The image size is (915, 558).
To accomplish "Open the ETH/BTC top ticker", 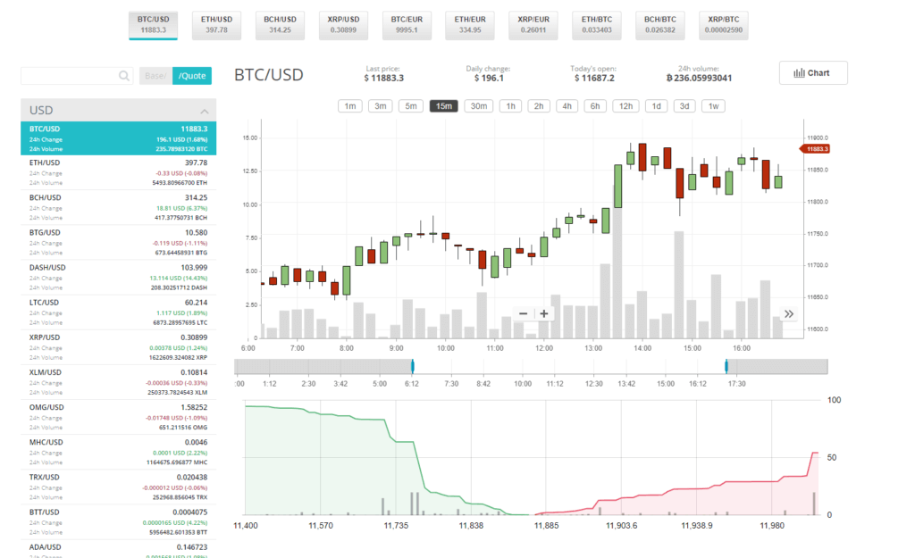I will pos(596,25).
